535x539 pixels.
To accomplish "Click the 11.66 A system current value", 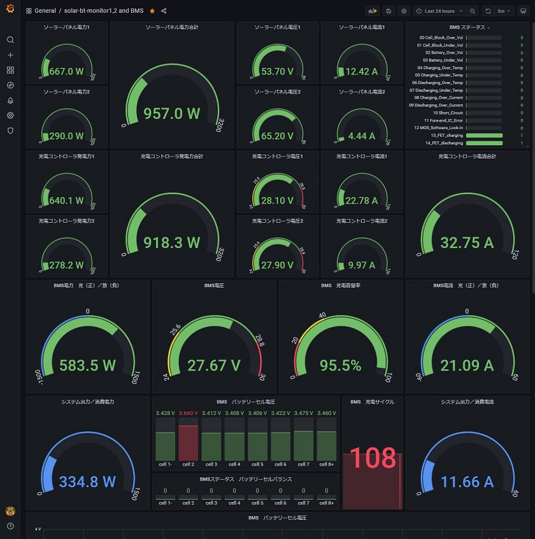I will (467, 482).
